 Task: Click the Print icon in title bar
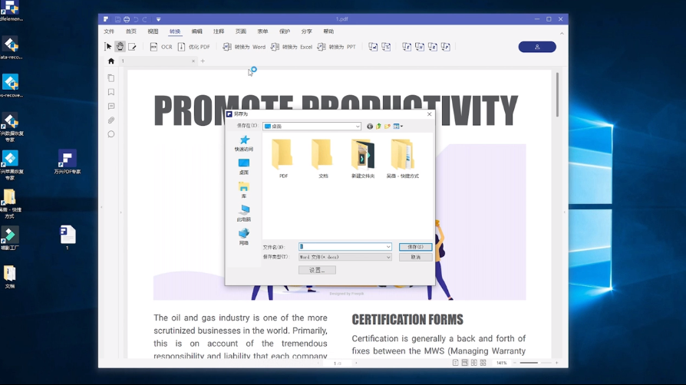(127, 19)
